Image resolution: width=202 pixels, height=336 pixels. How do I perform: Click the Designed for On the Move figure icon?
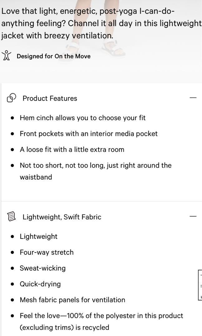pos(6,55)
